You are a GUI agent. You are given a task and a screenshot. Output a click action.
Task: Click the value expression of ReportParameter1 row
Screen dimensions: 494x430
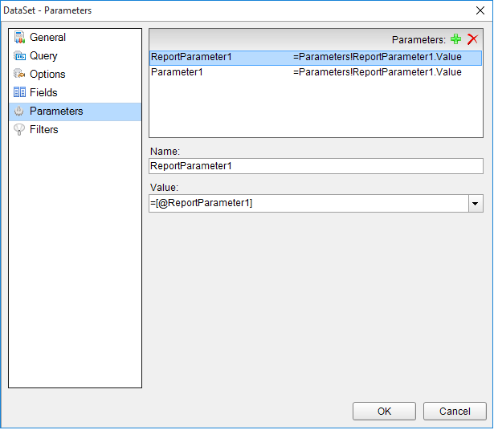point(377,58)
